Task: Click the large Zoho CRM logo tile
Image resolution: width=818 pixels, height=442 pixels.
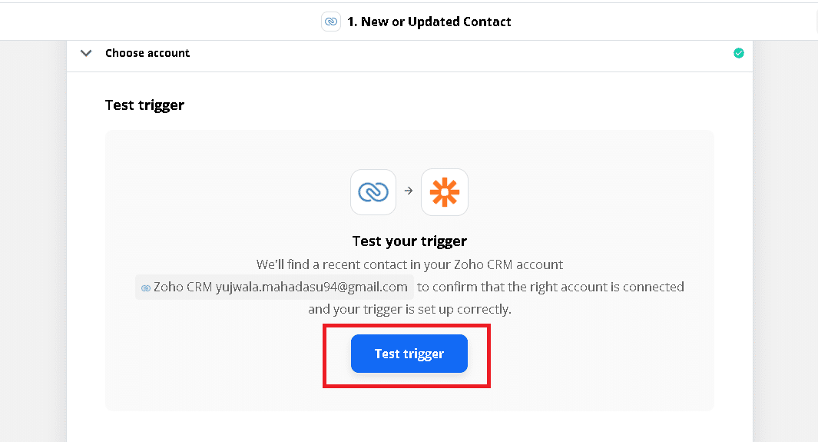Action: point(373,192)
